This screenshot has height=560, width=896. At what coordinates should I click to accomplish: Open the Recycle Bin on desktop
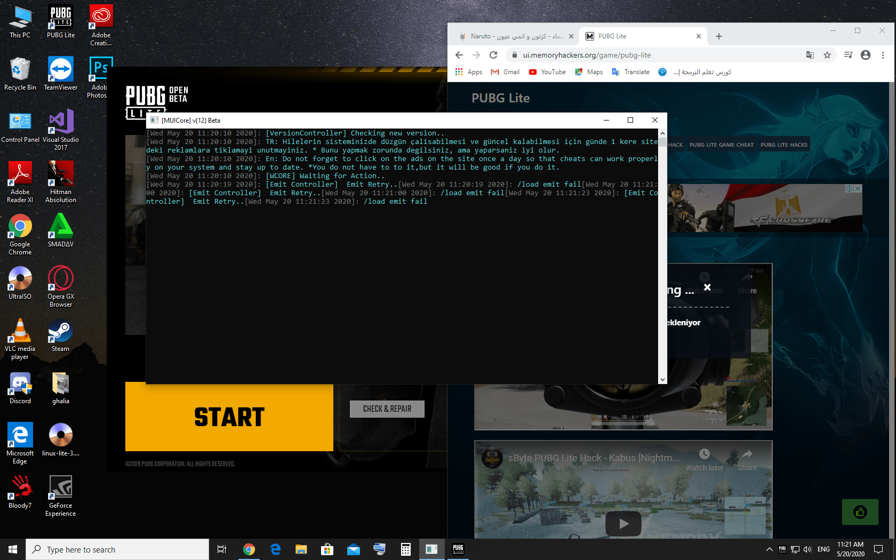pyautogui.click(x=20, y=74)
